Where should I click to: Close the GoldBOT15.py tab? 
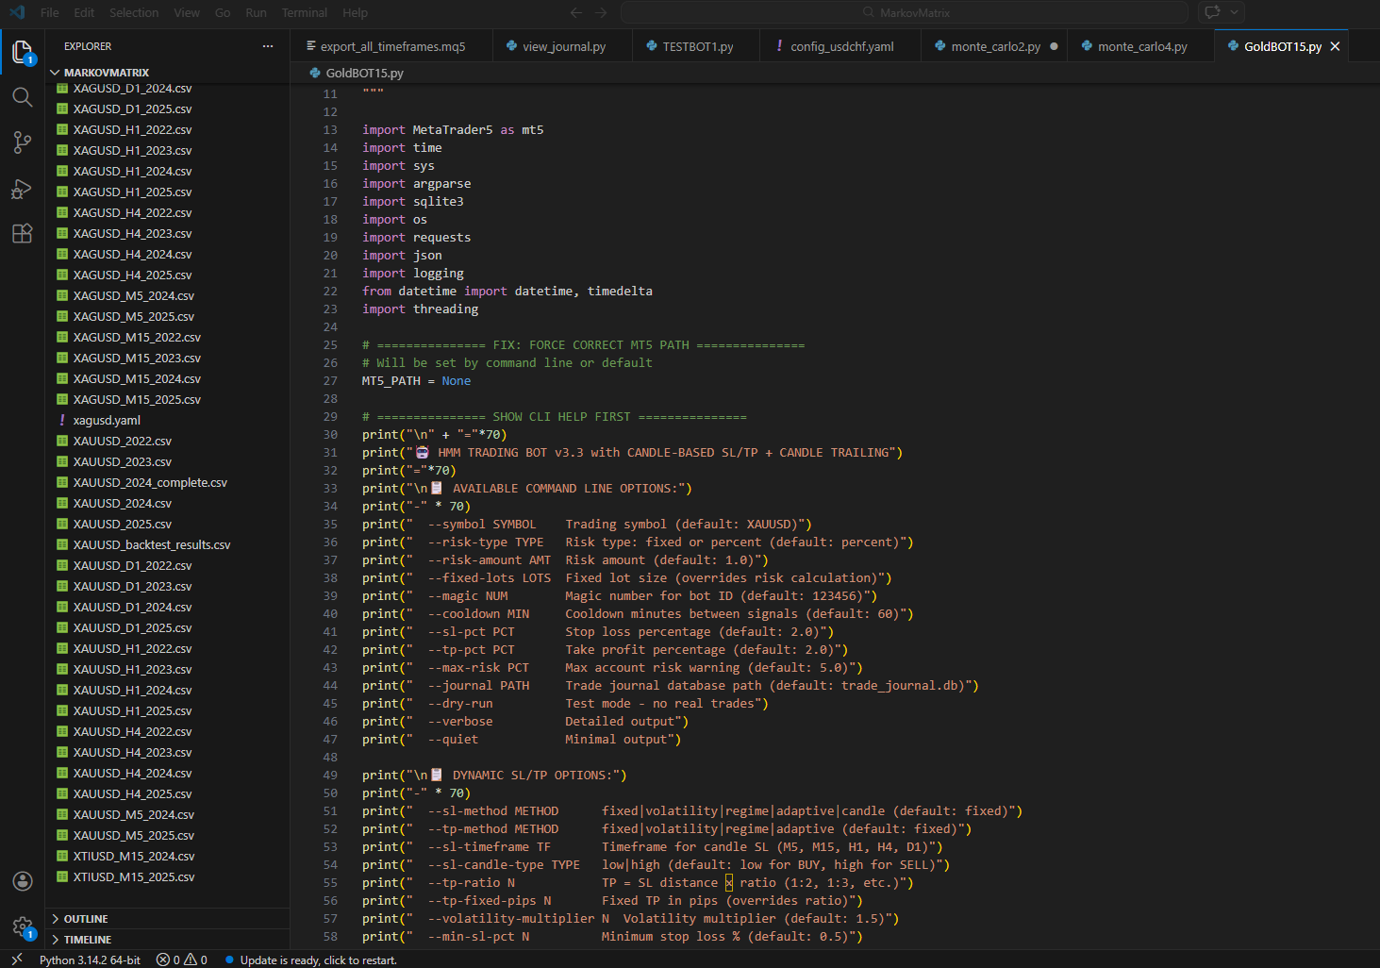pos(1335,46)
